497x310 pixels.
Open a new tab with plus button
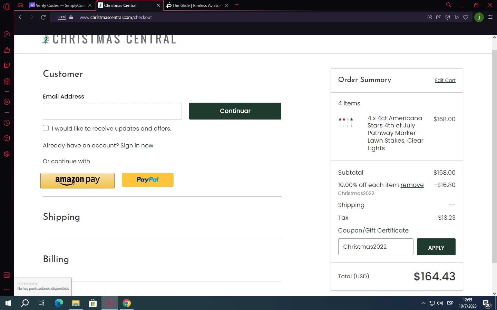click(237, 5)
